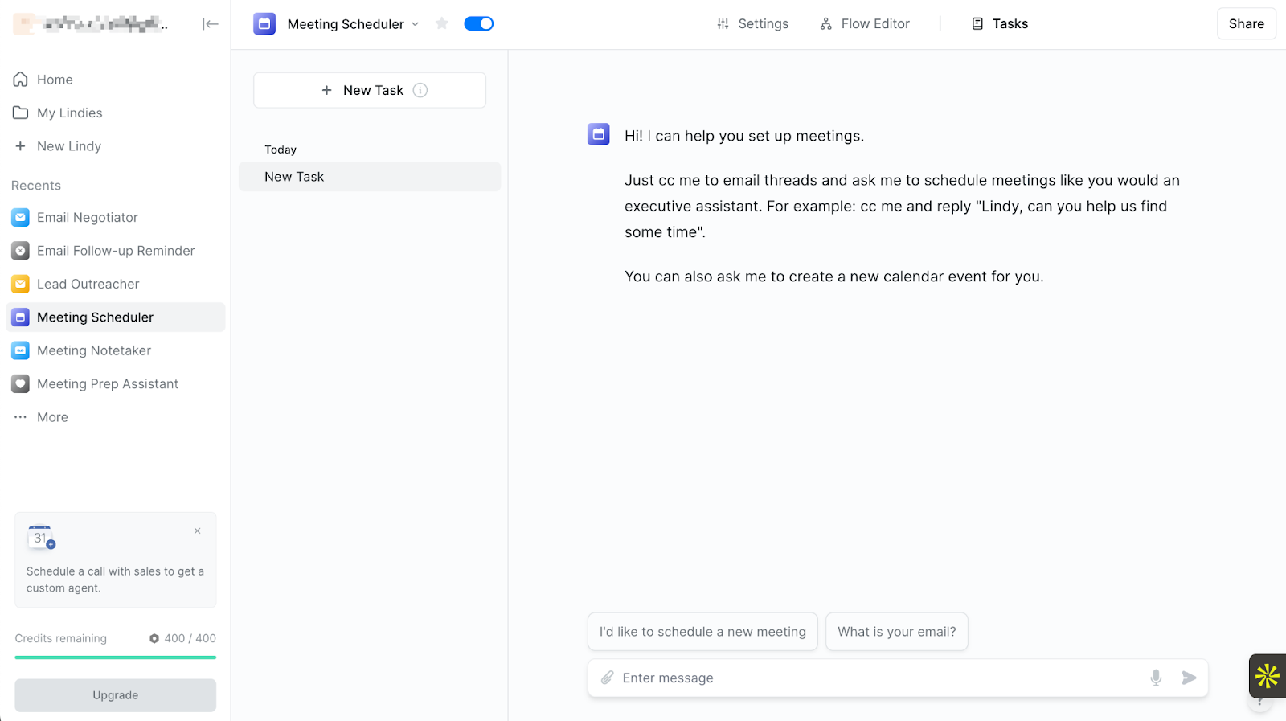This screenshot has width=1286, height=721.
Task: Collapse the left sidebar panel
Action: pos(211,24)
